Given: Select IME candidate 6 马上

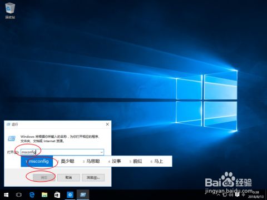Looking at the screenshot, I should pos(157,161).
